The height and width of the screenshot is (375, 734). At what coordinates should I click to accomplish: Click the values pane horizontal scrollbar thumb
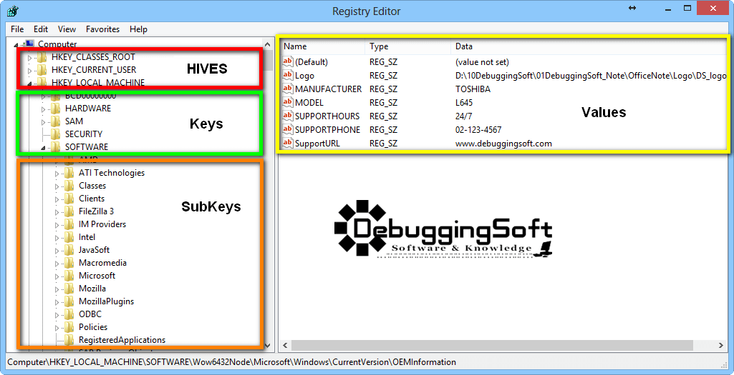(491, 346)
